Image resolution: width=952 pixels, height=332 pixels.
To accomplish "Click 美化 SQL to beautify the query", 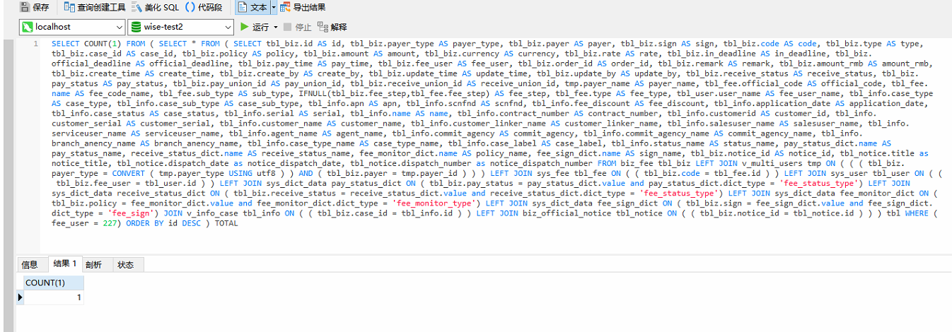I will 156,7.
